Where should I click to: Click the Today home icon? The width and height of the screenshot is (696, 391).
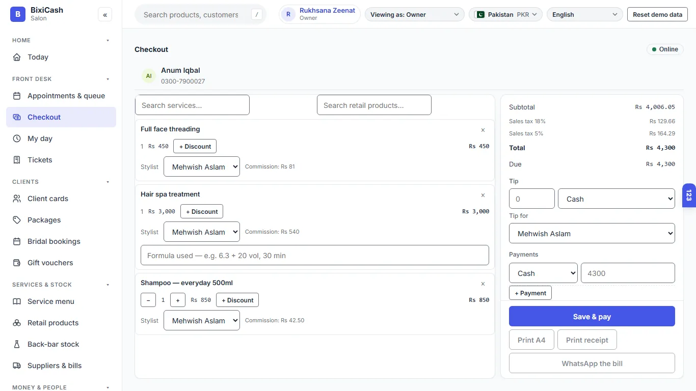(x=17, y=57)
